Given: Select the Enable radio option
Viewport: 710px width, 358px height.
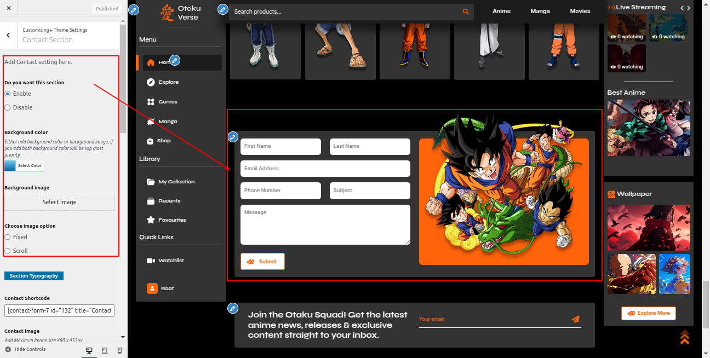Looking at the screenshot, I should pyautogui.click(x=8, y=94).
